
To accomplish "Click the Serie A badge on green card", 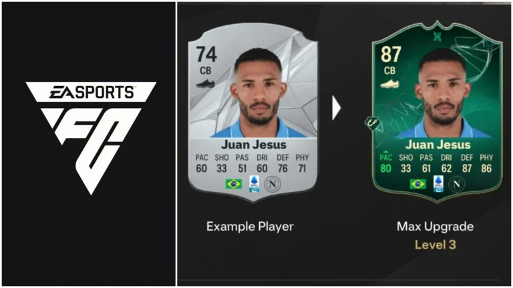I will [x=438, y=183].
